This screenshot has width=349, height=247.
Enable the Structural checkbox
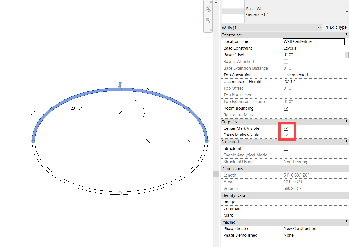pyautogui.click(x=286, y=148)
